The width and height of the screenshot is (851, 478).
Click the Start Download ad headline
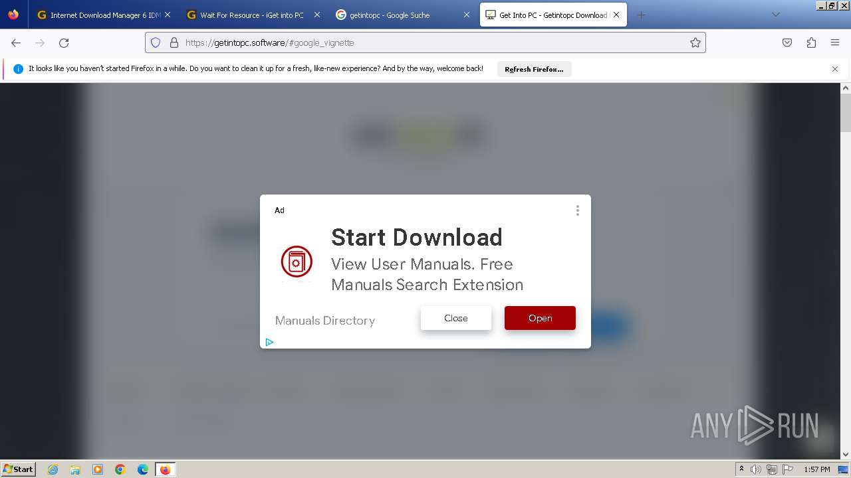417,237
